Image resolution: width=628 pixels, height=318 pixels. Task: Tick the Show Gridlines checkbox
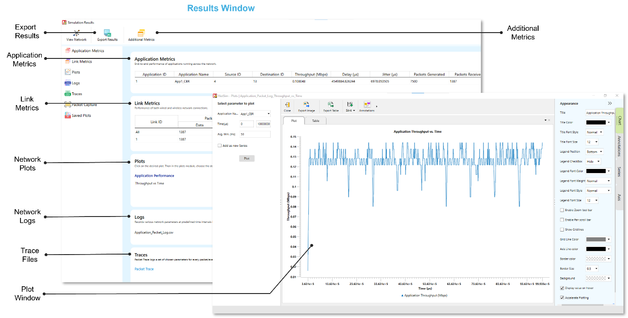pos(562,230)
